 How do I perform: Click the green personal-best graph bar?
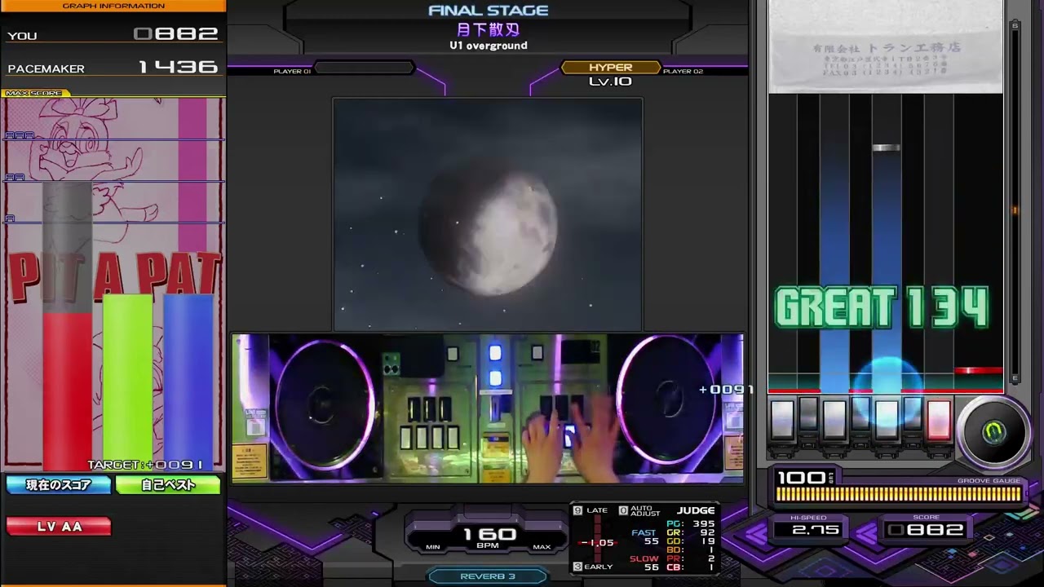tap(127, 382)
